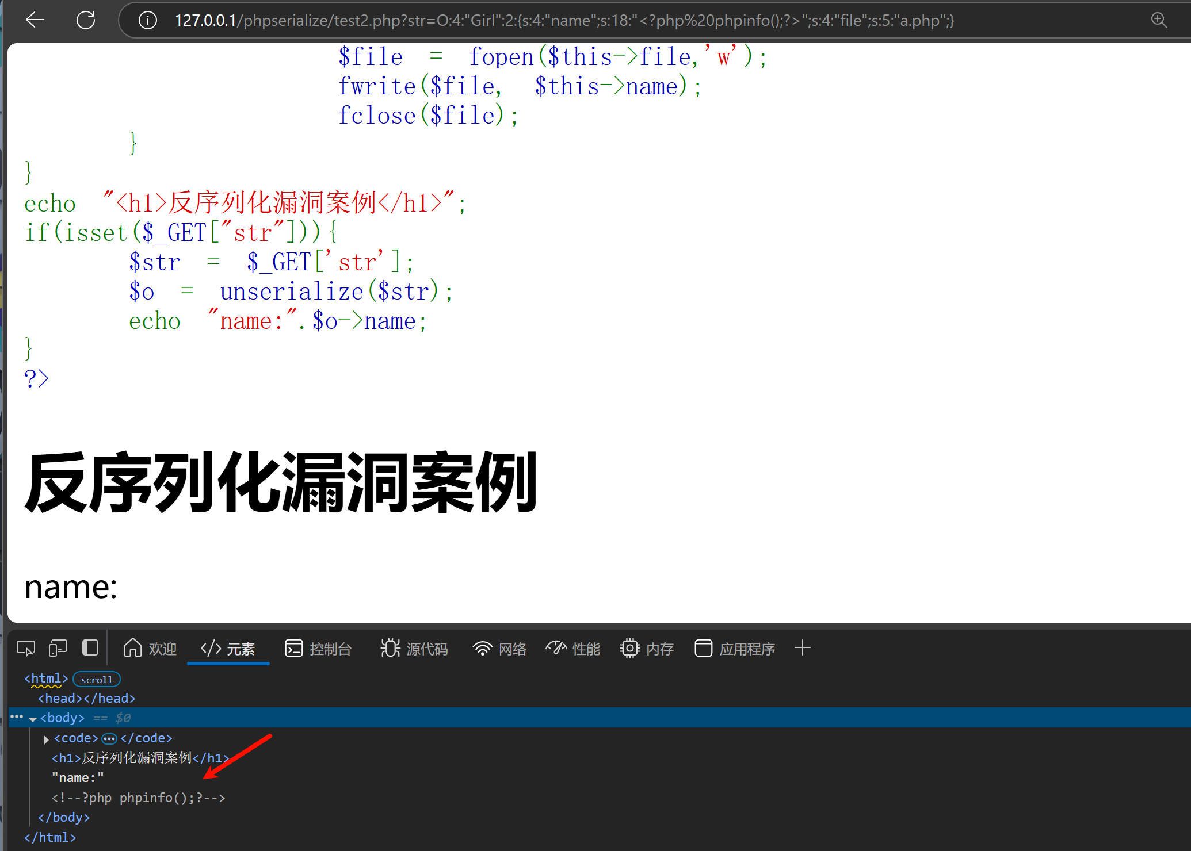Click the 反序列化漏洞案例 page heading
Screen dimensions: 1191x851
(x=281, y=482)
